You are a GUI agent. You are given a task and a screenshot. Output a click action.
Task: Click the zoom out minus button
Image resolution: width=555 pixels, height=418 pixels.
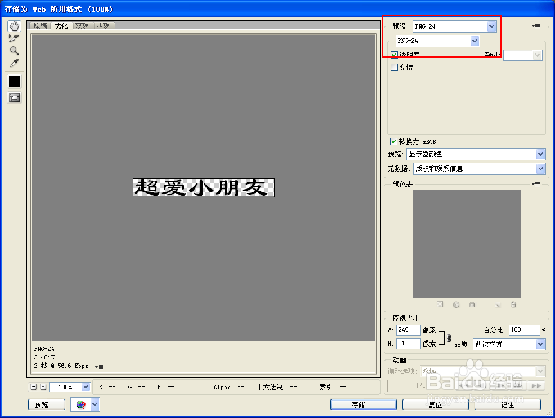pyautogui.click(x=34, y=387)
